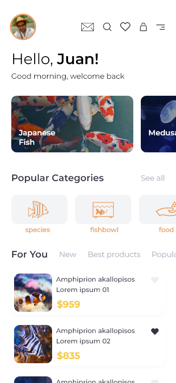
Task: Open the shopping bag icon
Action: [x=144, y=27]
